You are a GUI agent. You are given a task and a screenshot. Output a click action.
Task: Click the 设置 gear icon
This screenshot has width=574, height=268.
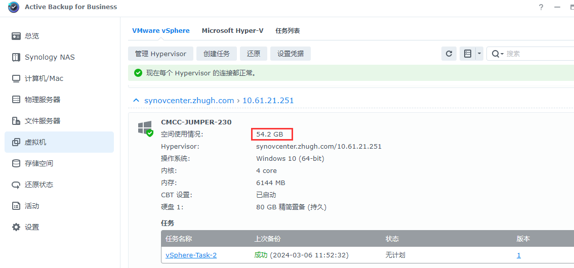click(x=16, y=227)
